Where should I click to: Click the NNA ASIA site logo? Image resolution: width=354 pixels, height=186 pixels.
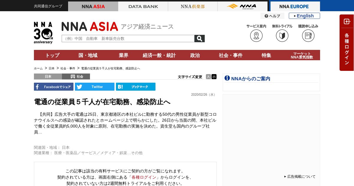coord(90,27)
